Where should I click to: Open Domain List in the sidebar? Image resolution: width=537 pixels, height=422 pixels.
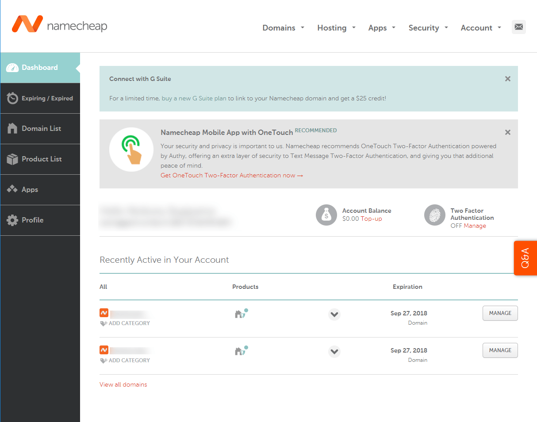click(41, 129)
